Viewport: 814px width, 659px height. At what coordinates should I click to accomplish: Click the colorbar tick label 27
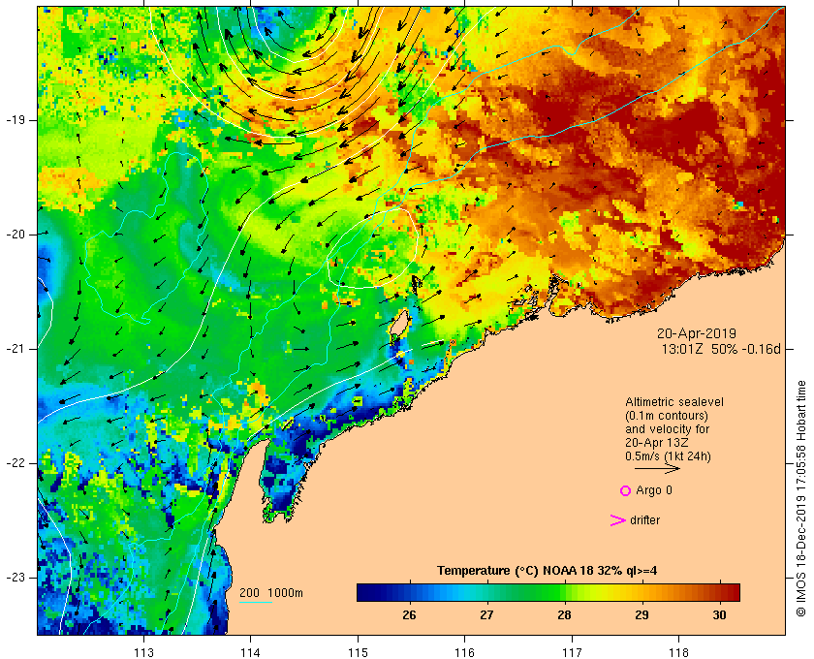pos(486,615)
